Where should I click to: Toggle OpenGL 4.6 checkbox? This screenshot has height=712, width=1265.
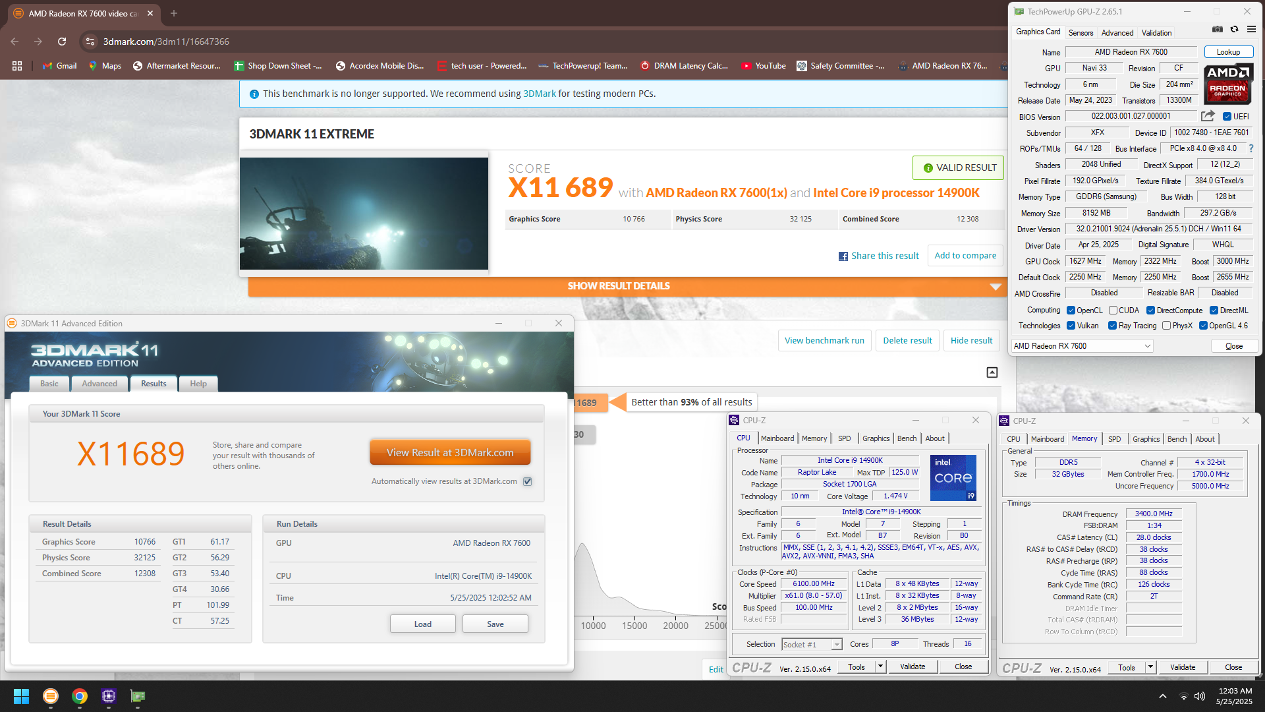[1203, 326]
